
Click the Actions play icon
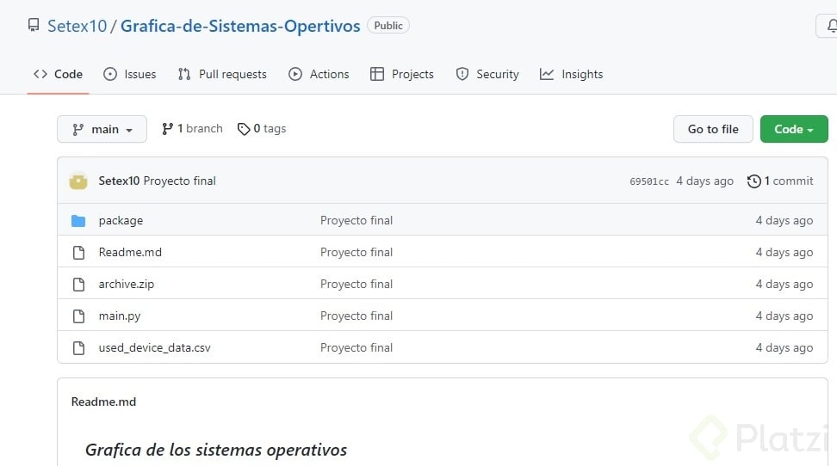tap(295, 74)
